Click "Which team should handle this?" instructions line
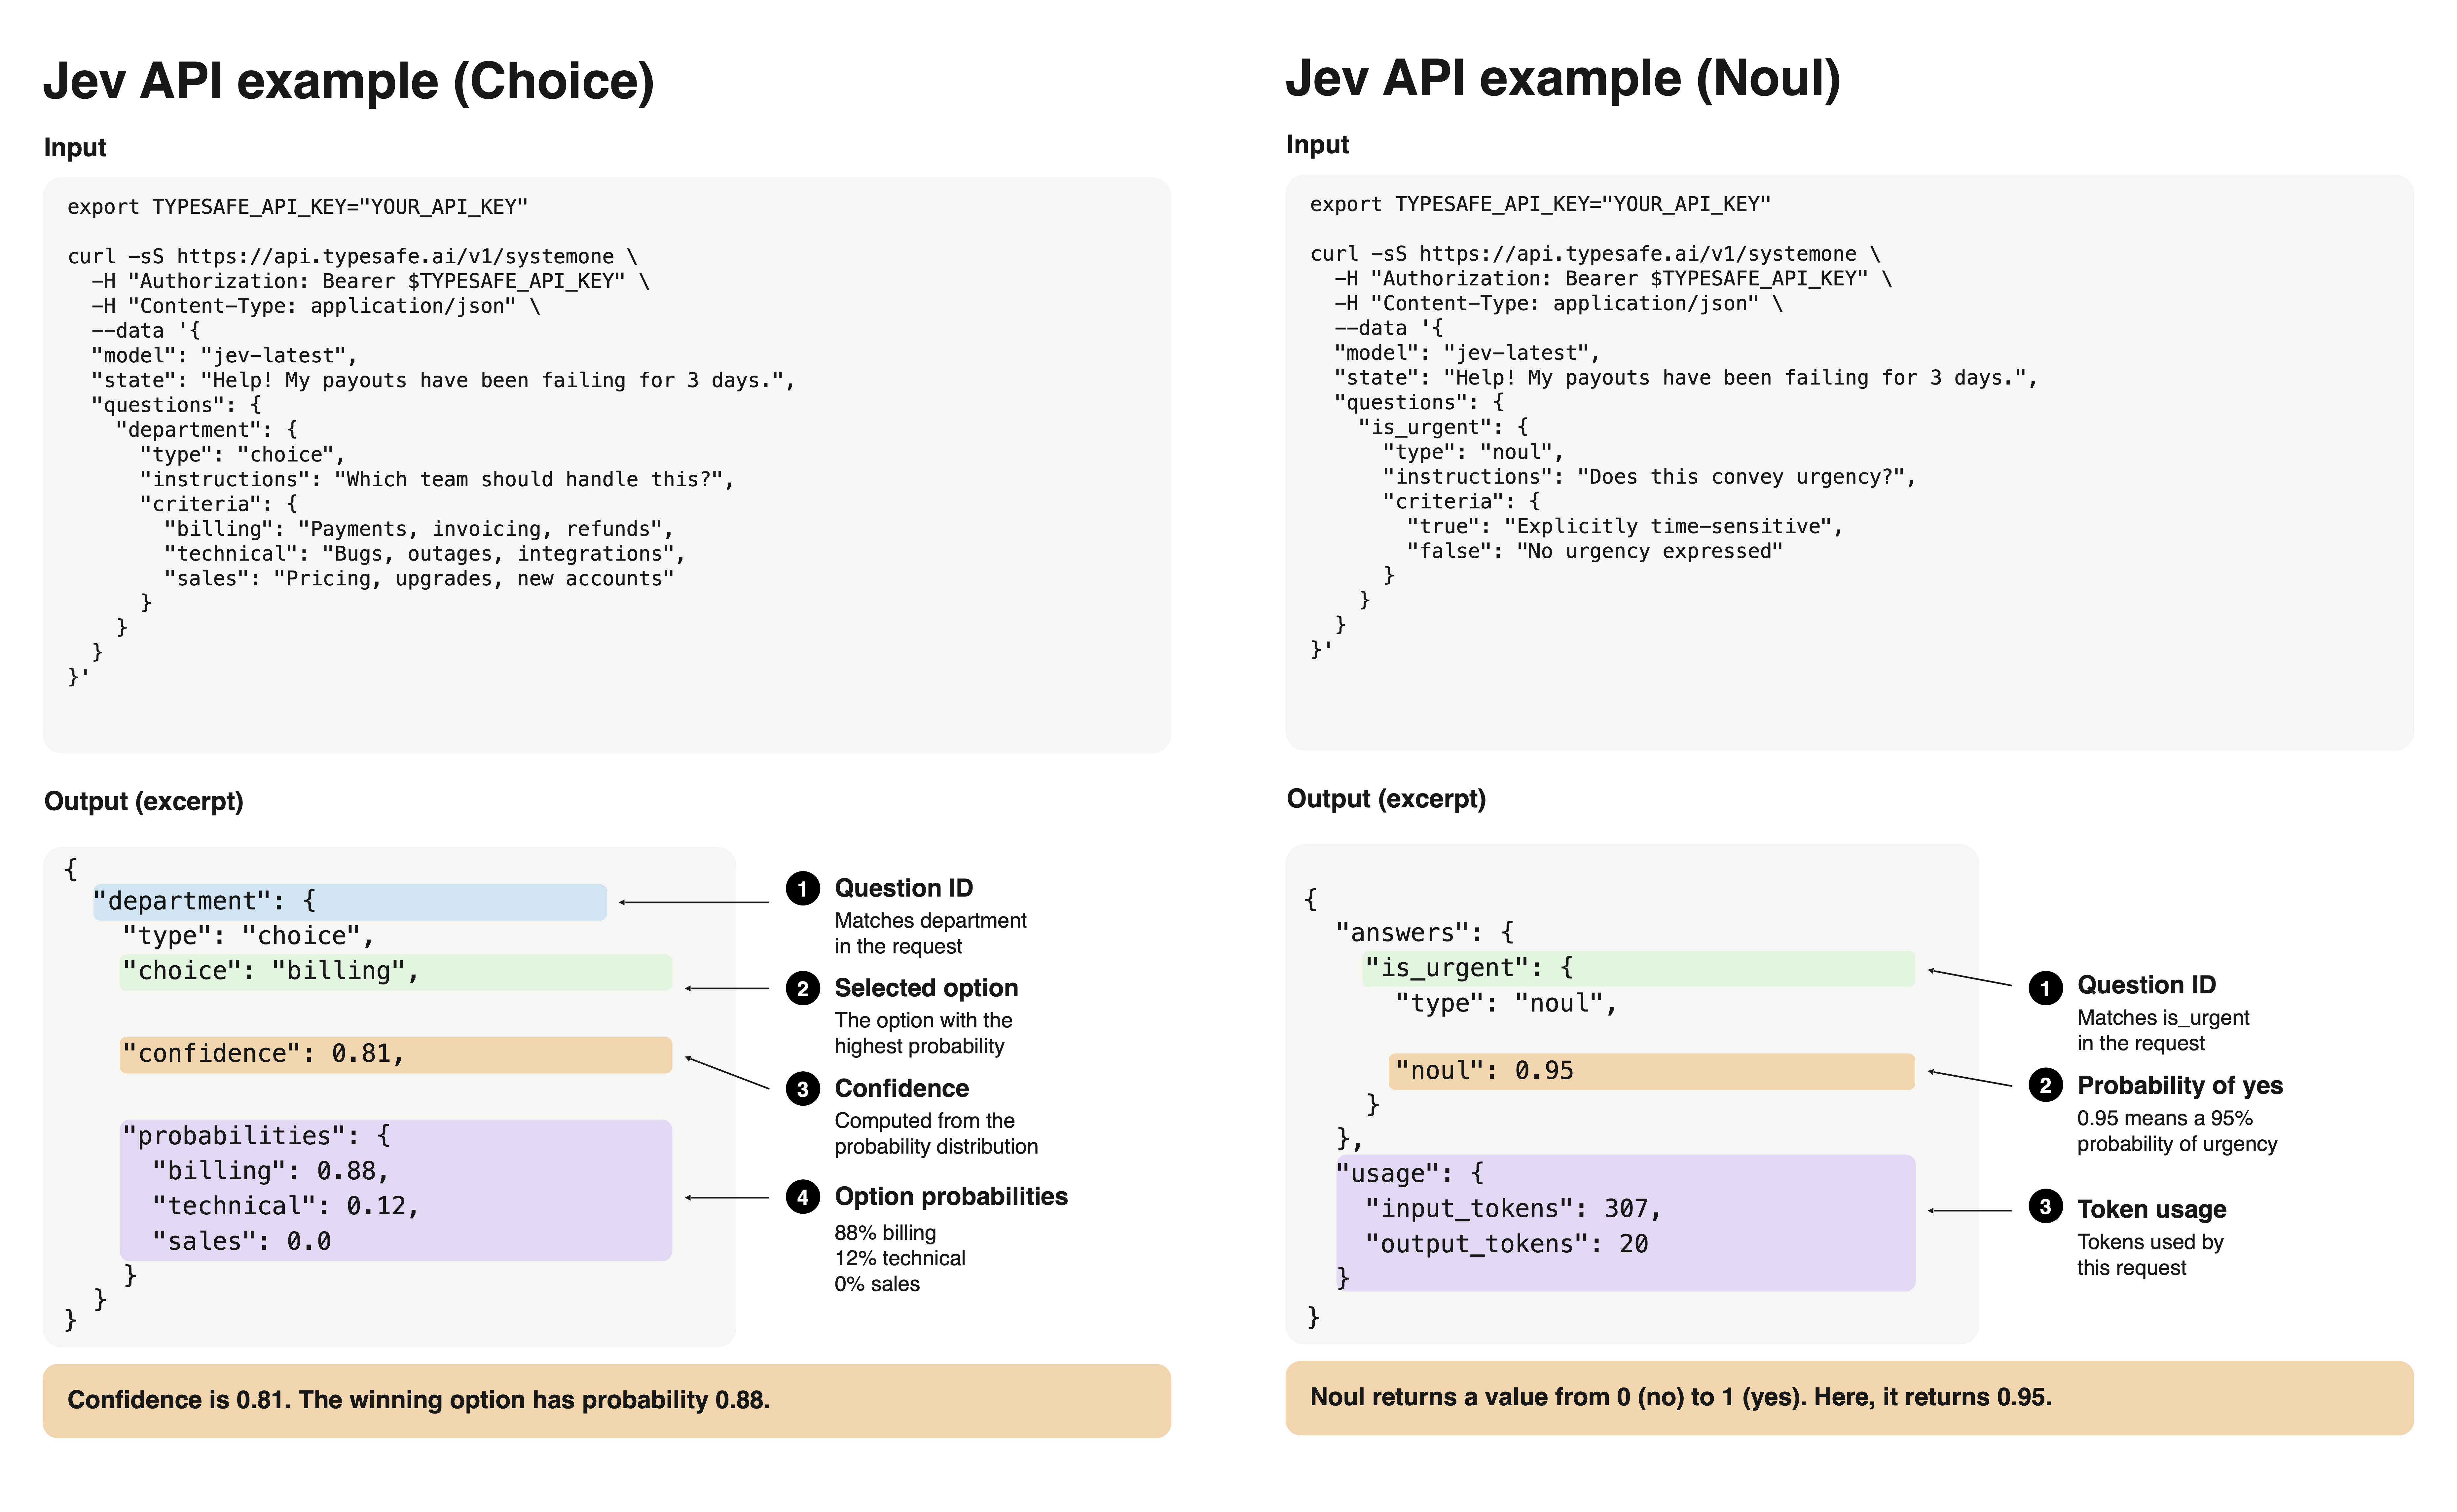The image size is (2457, 1512). 437,480
